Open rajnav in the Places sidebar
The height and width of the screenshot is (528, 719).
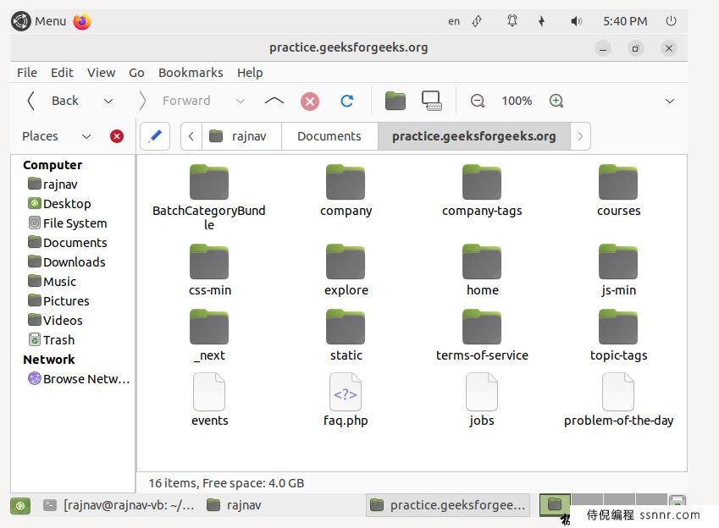pos(53,184)
